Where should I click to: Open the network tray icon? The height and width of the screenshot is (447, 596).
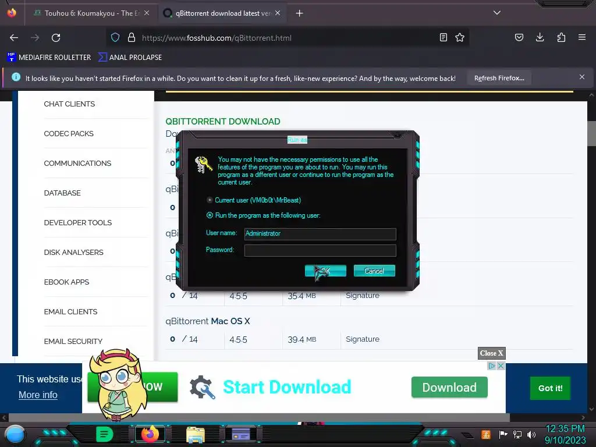point(517,434)
